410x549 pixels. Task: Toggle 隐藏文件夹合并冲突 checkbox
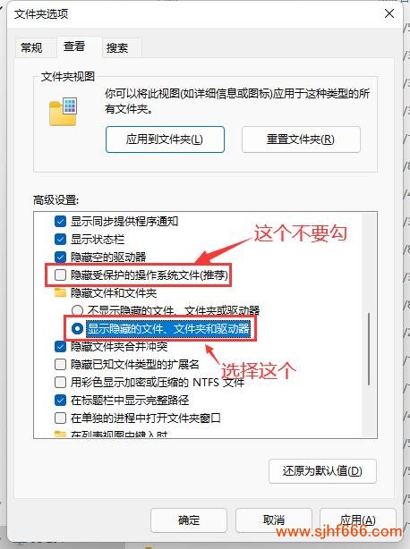click(60, 347)
